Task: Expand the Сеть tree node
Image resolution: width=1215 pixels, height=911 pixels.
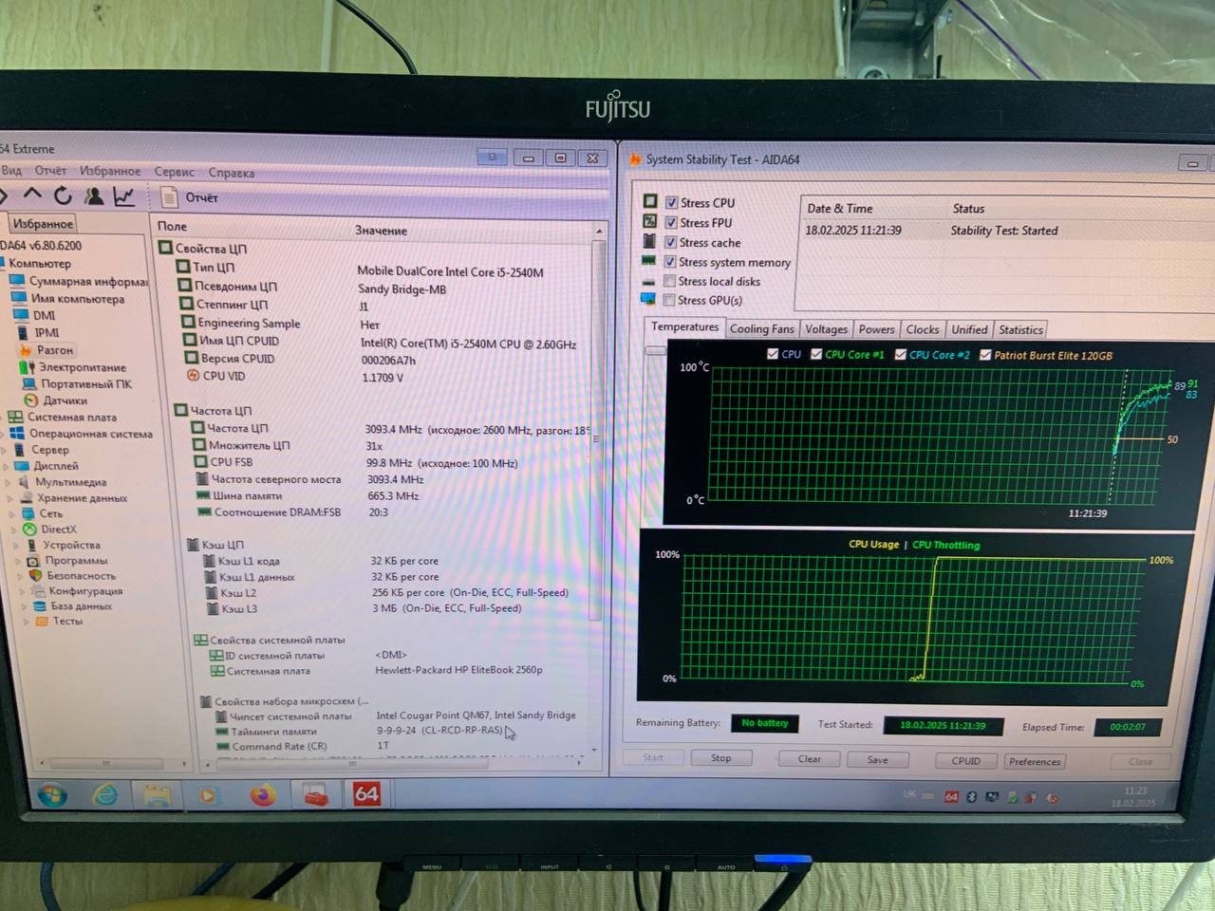Action: pos(12,513)
